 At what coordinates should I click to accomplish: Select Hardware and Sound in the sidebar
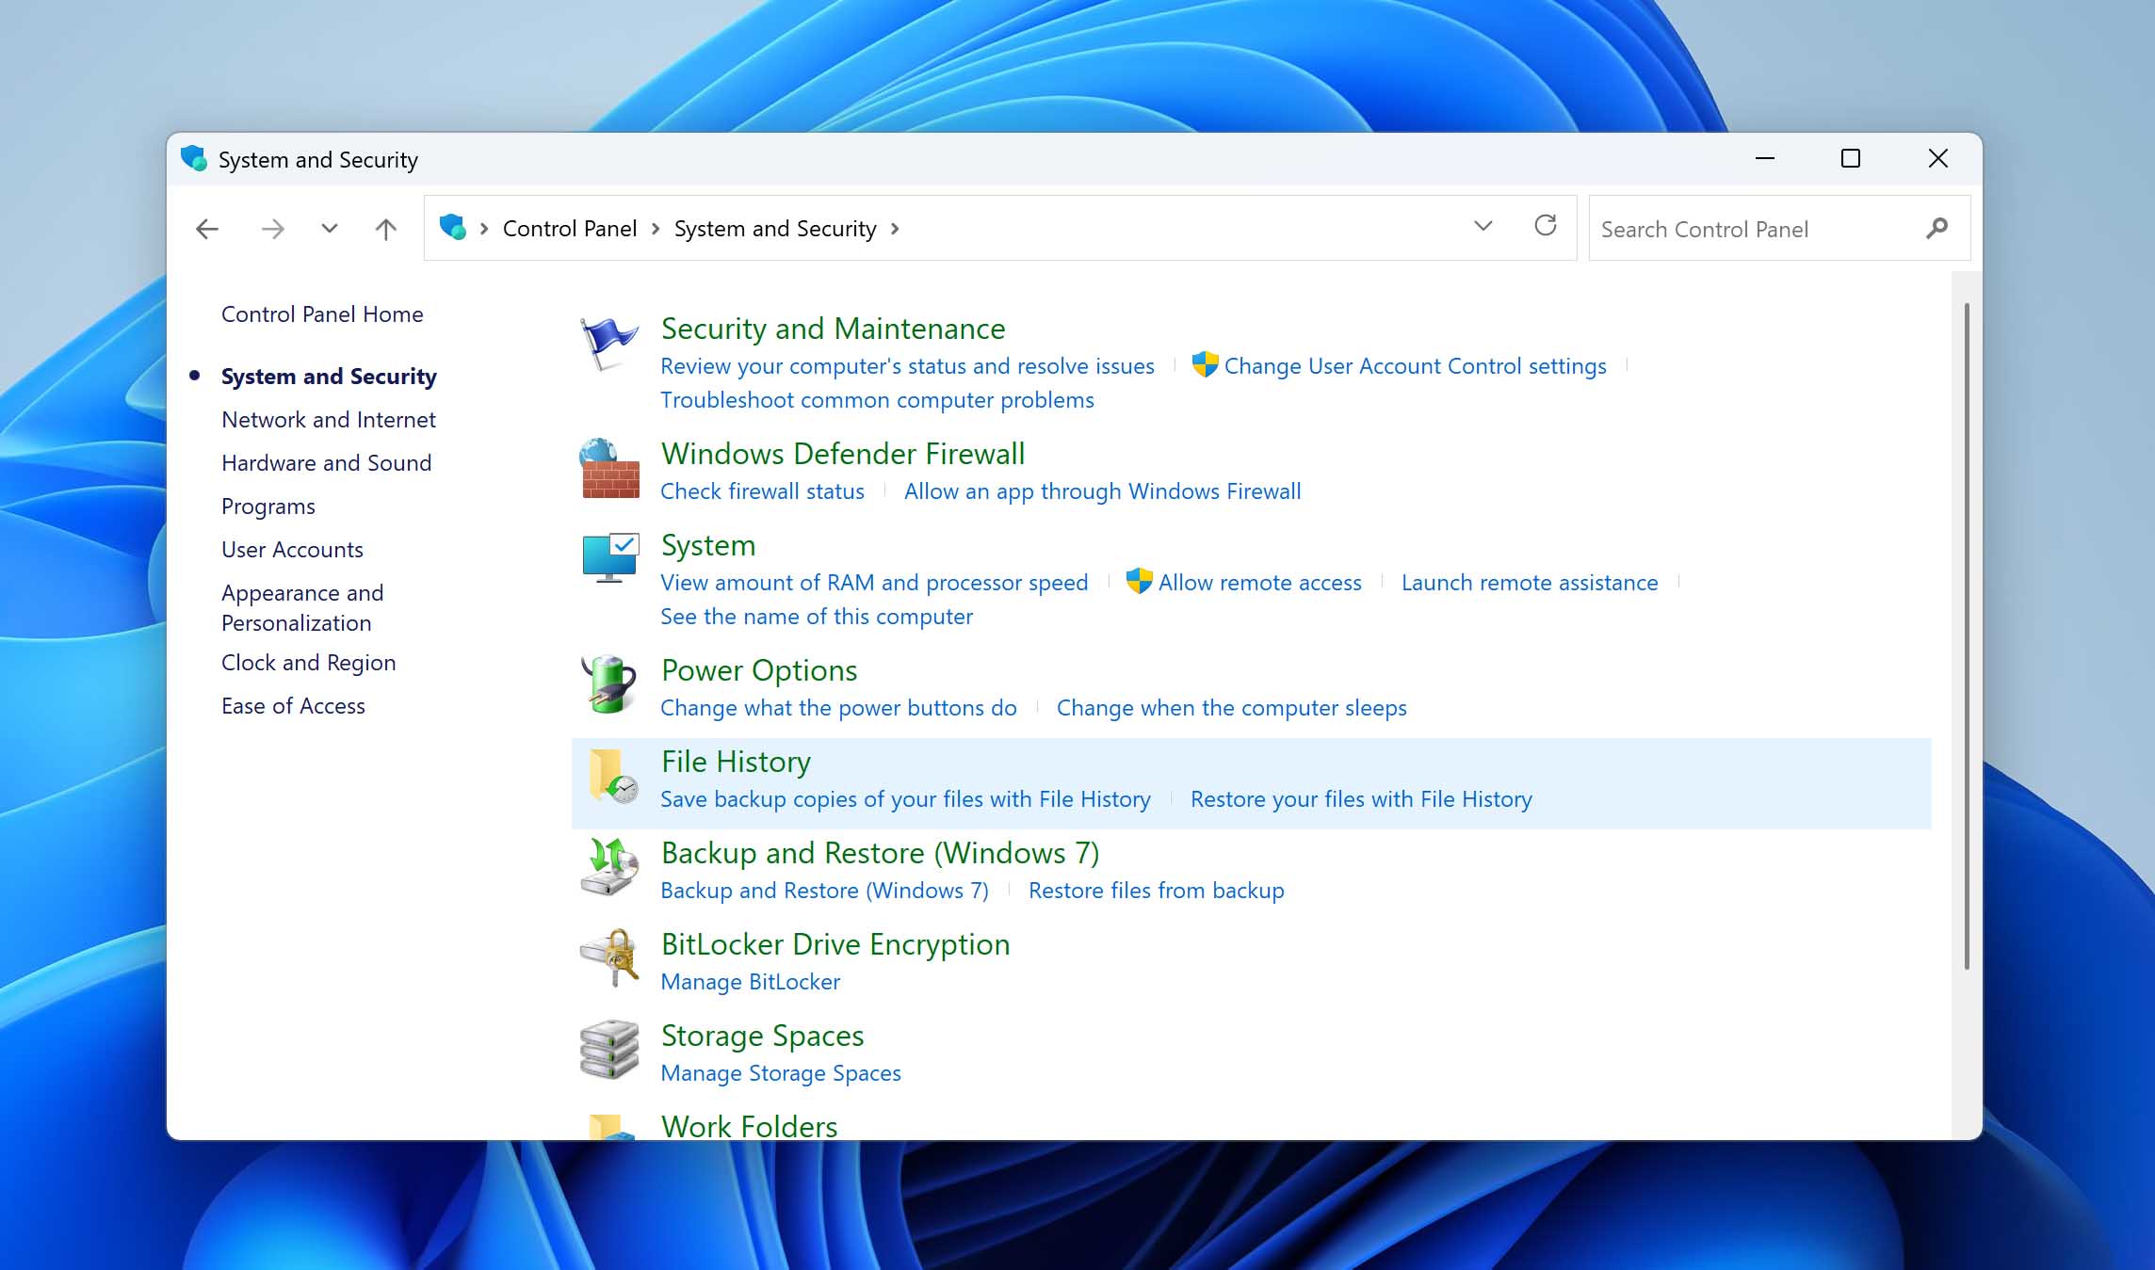(326, 462)
